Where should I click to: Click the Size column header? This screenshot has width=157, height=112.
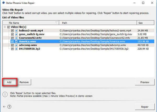[144, 23]
